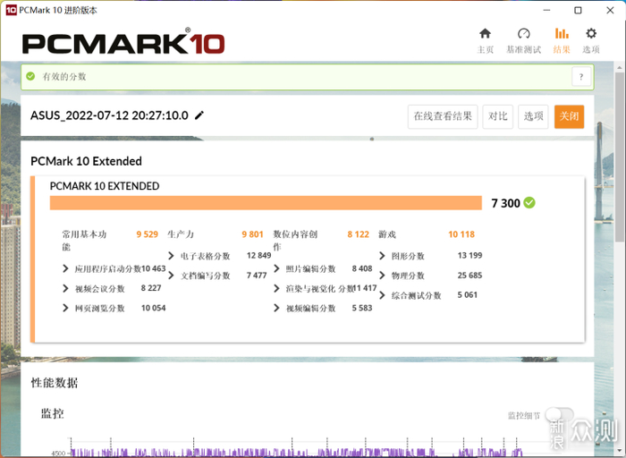This screenshot has width=626, height=458.
Task: Expand 图形分数 row
Action: tap(382, 256)
